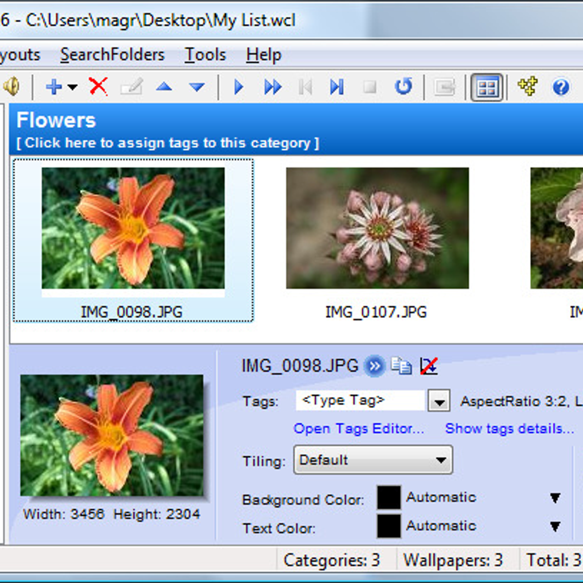Jump to the last wallpaper

(x=337, y=86)
